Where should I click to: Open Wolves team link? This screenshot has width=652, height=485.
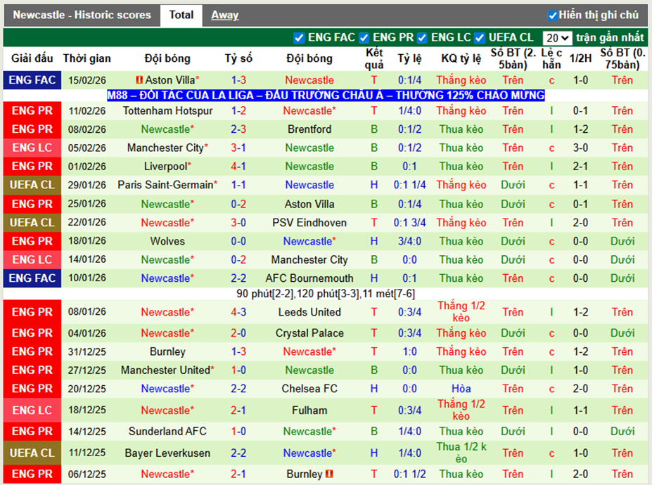pos(167,242)
